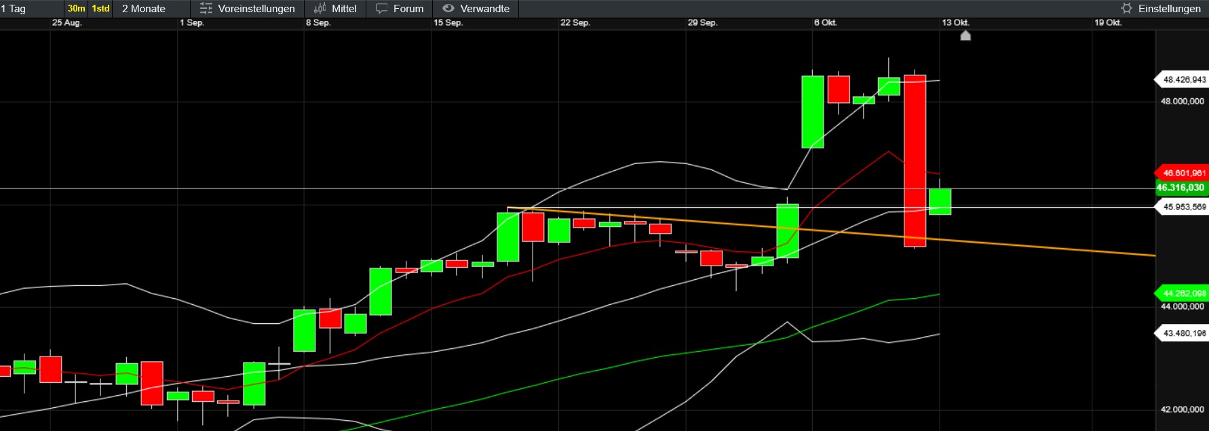
Task: Select the 48.426,943 upper band price label
Action: 1181,79
